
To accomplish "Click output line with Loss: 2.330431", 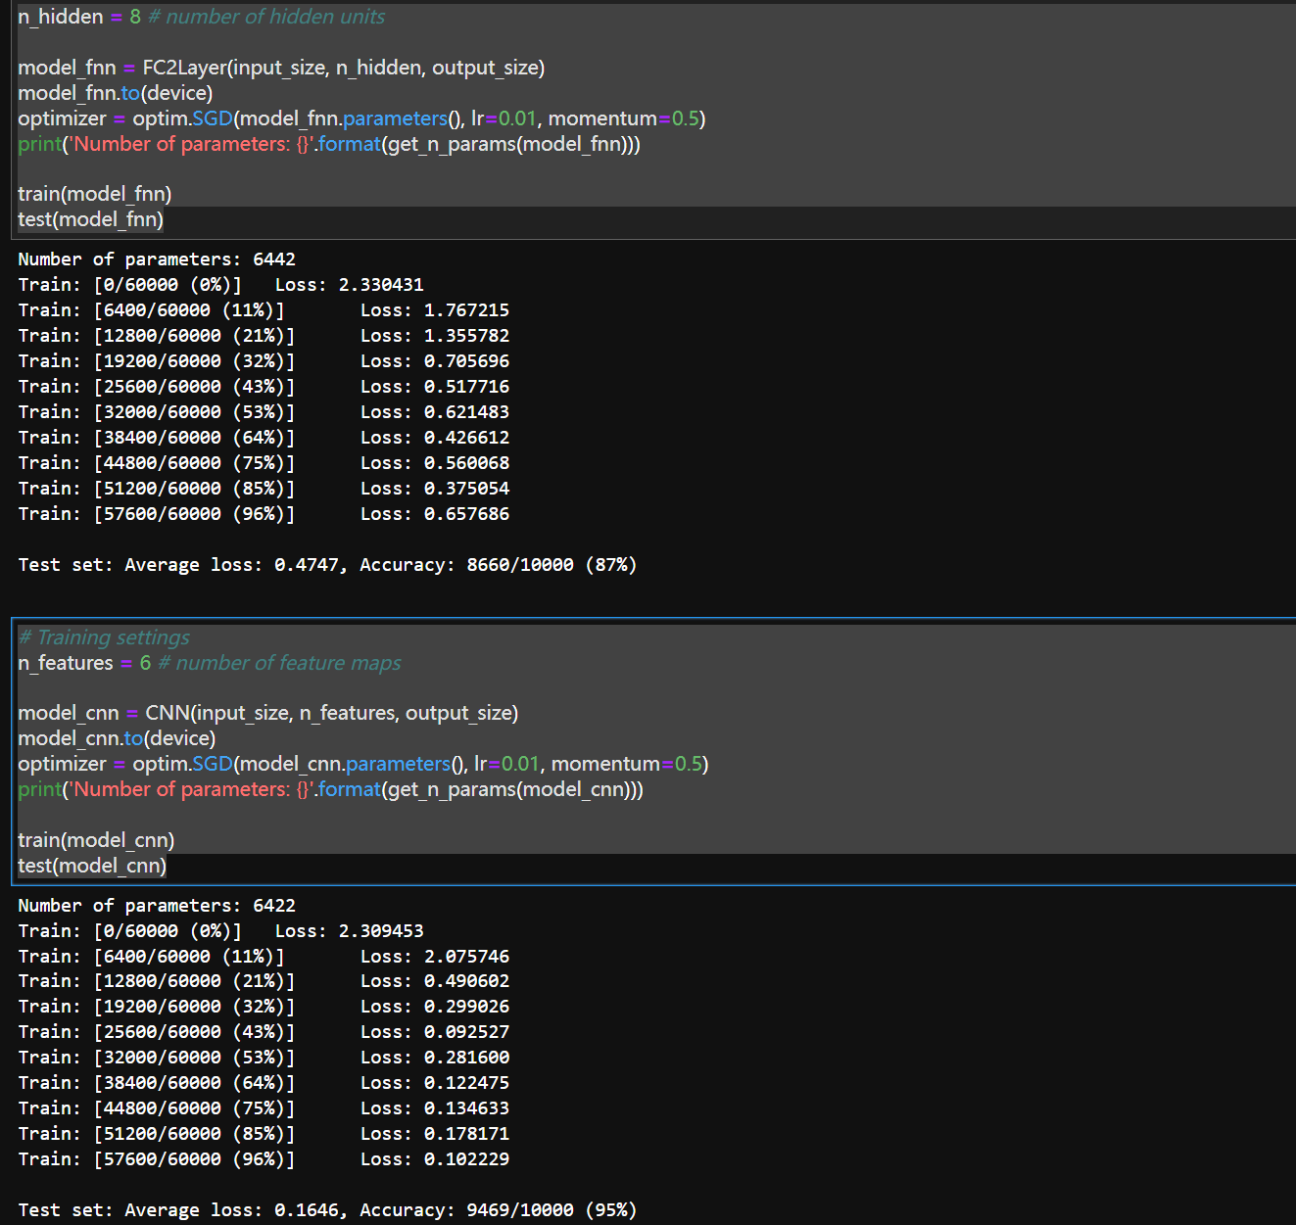I will tap(220, 285).
